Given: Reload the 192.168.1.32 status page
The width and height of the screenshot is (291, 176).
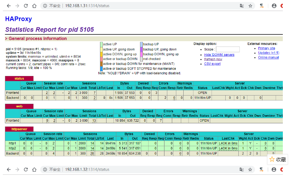Looking at the screenshot, I should pos(26,169).
